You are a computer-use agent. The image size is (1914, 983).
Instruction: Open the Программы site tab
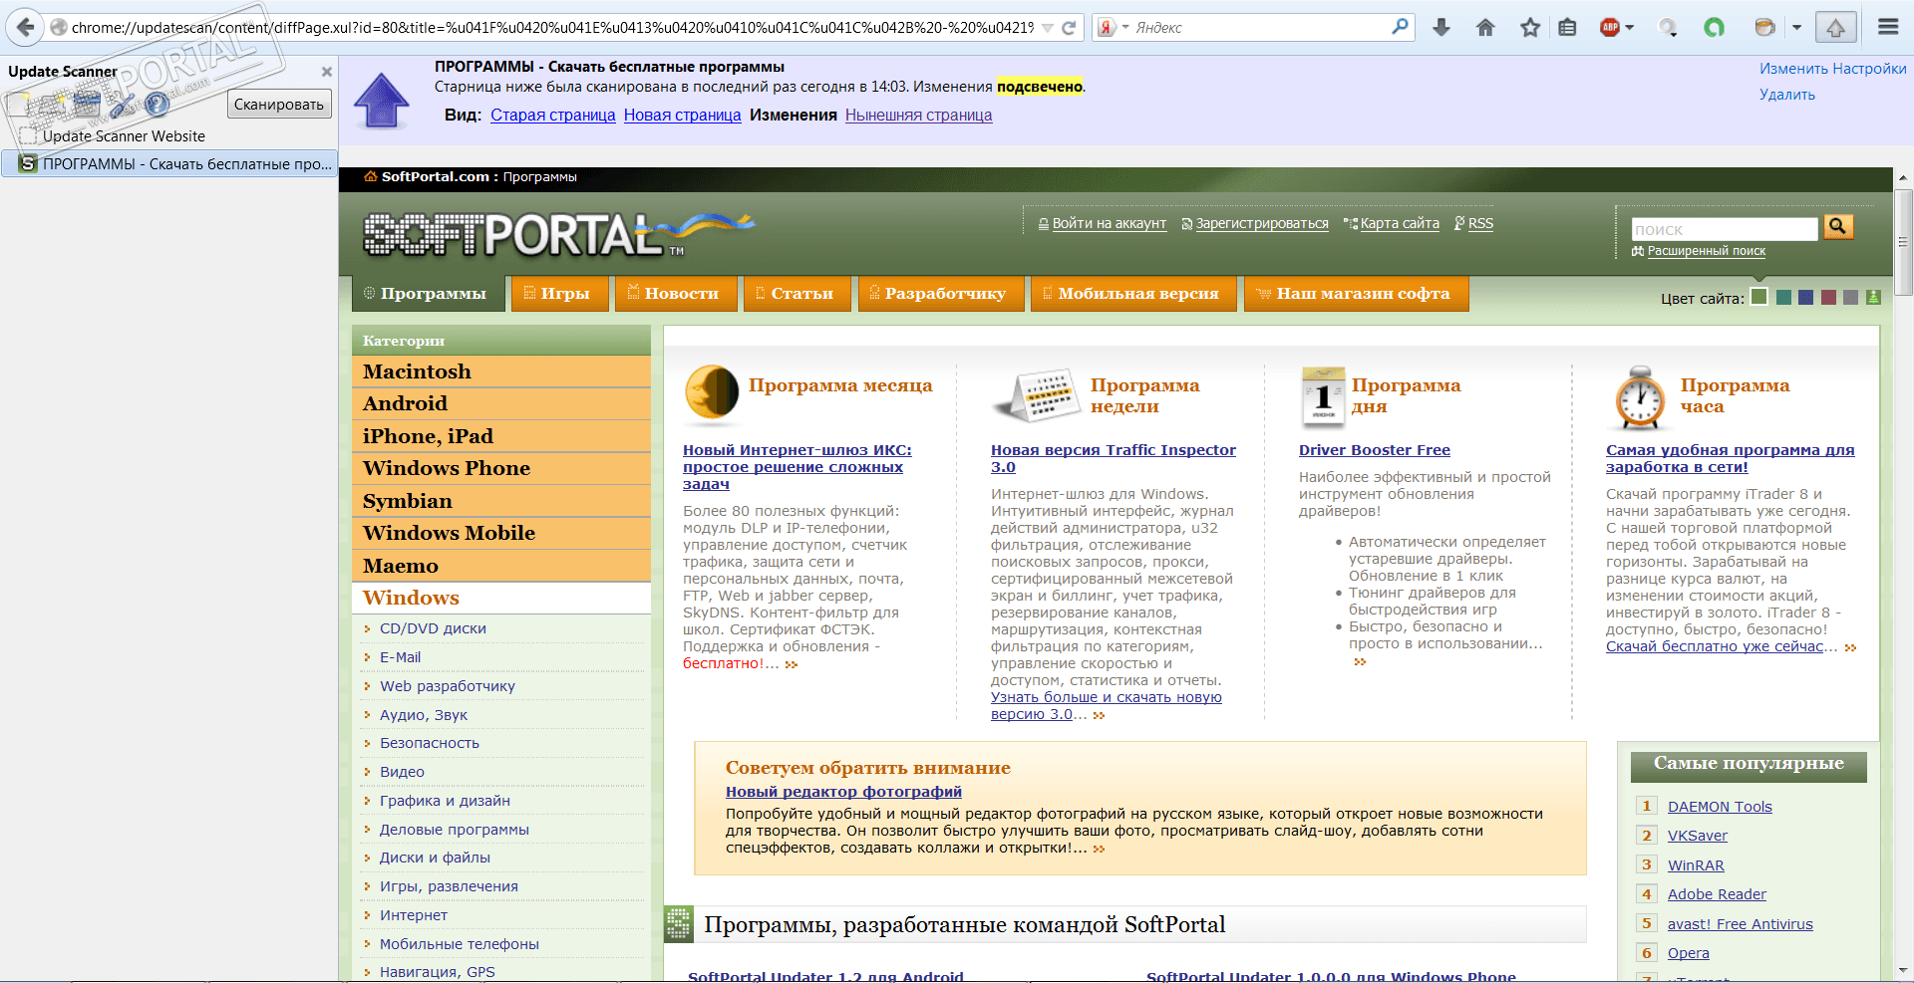pos(428,294)
